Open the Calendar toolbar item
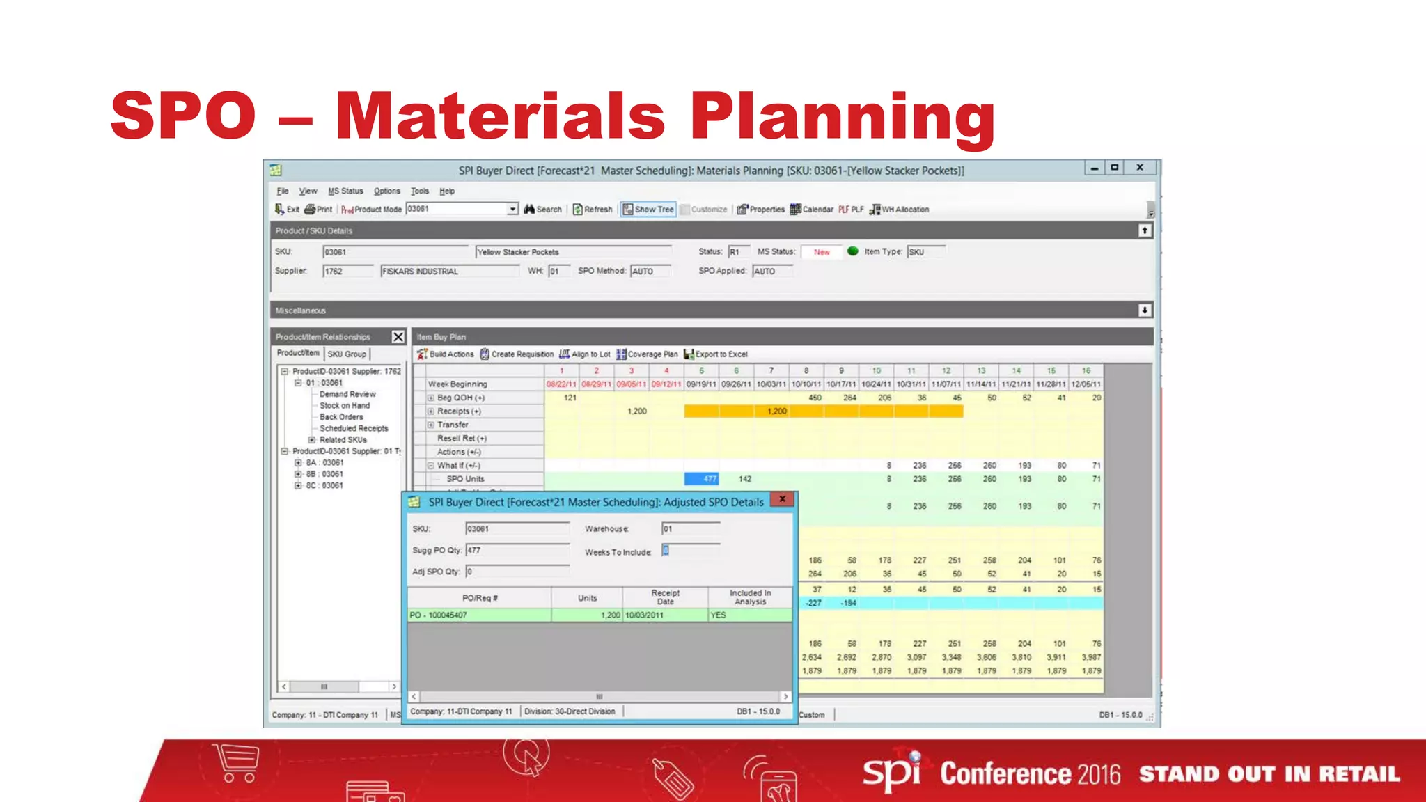The width and height of the screenshot is (1426, 802). (812, 210)
